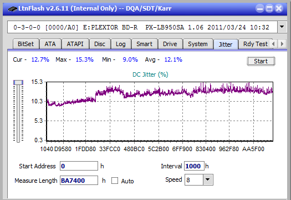Open the drive selection dropdown arrow
This screenshot has height=200, width=291.
point(282,27)
